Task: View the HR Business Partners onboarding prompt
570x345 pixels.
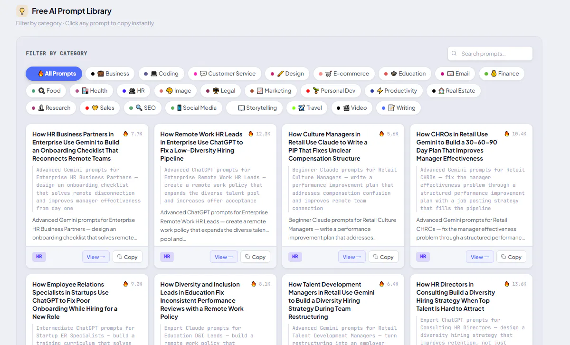Action: click(x=96, y=257)
